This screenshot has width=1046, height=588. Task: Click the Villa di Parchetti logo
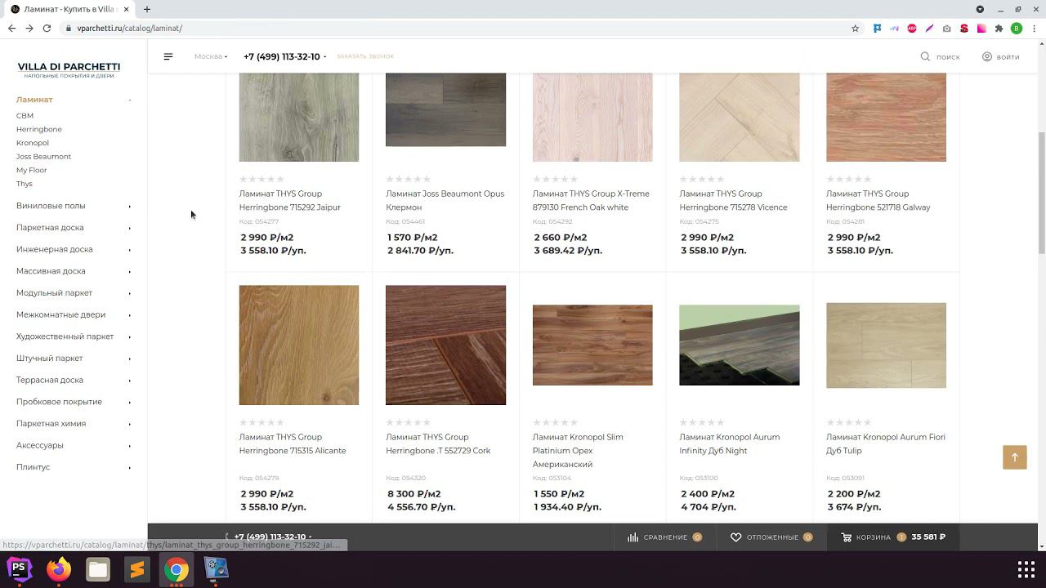69,69
